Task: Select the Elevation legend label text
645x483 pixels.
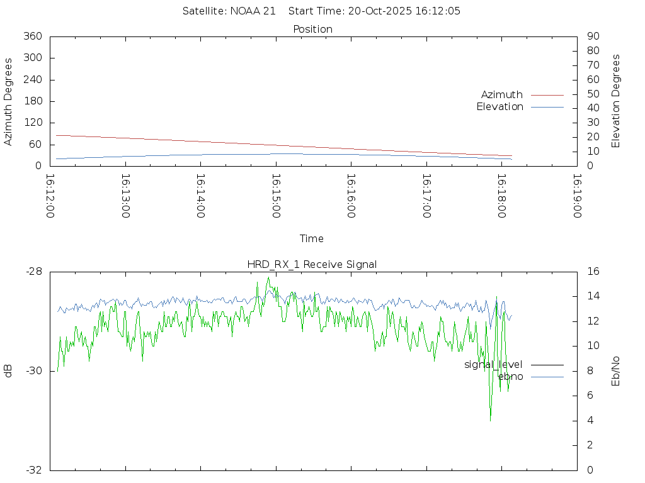Action: click(499, 107)
